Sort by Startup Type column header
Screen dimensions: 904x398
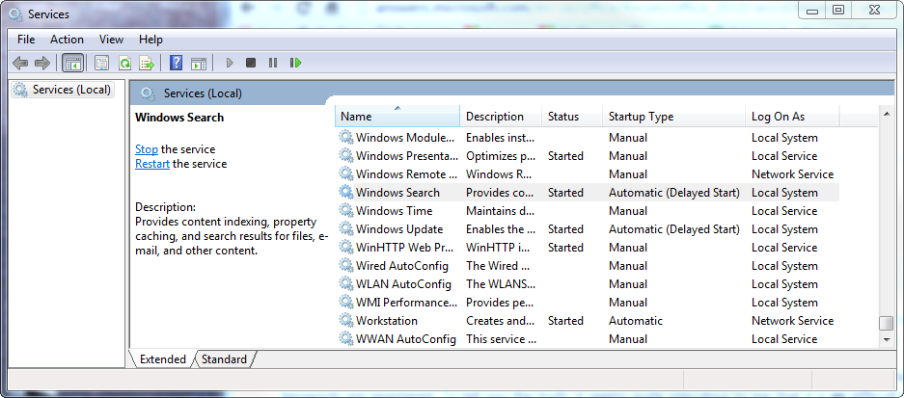coord(674,116)
